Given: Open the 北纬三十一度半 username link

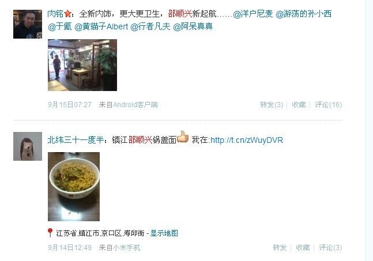Looking at the screenshot, I should 76,140.
